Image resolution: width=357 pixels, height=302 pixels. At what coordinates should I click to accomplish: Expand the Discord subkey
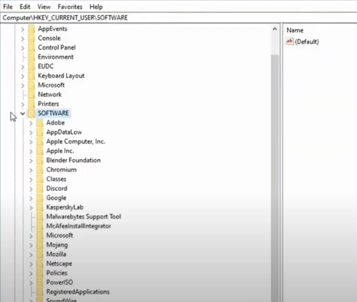tap(31, 189)
